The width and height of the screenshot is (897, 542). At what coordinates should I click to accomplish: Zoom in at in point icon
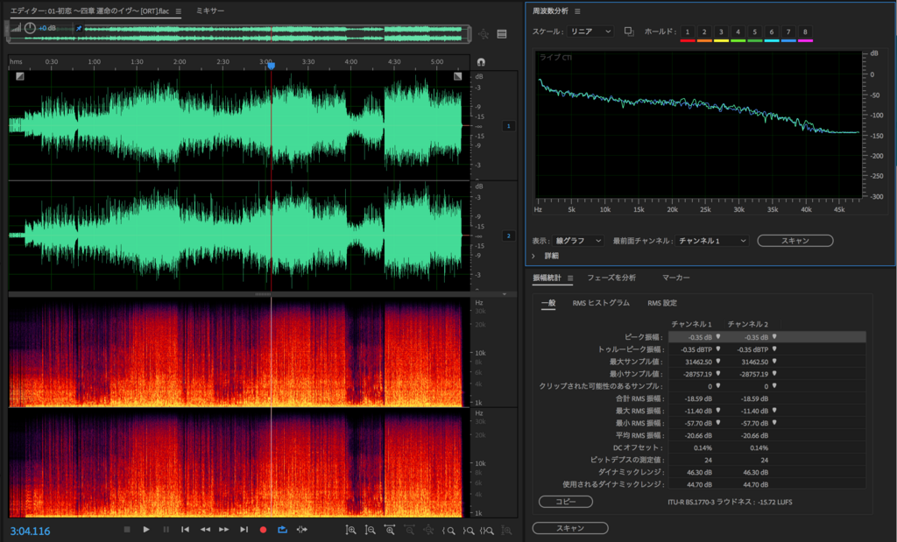pyautogui.click(x=448, y=531)
